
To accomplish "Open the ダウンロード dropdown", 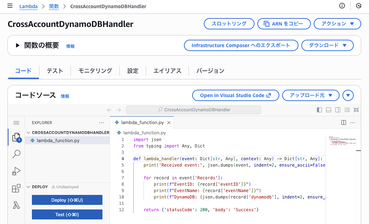I will pos(327,45).
